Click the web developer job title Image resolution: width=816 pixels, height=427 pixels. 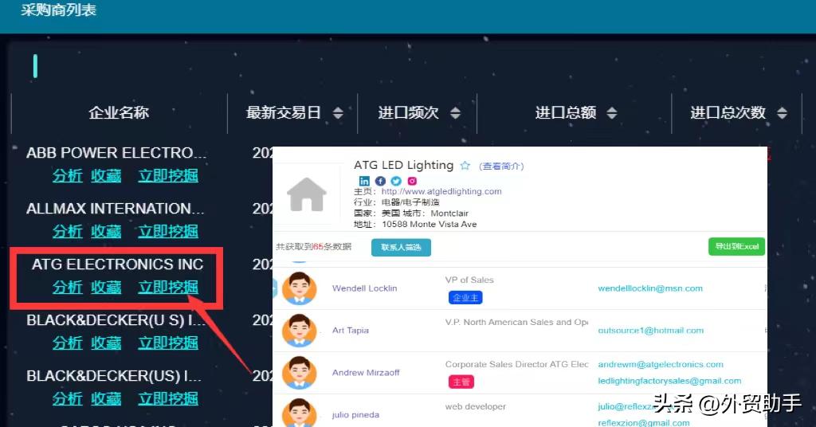475,406
